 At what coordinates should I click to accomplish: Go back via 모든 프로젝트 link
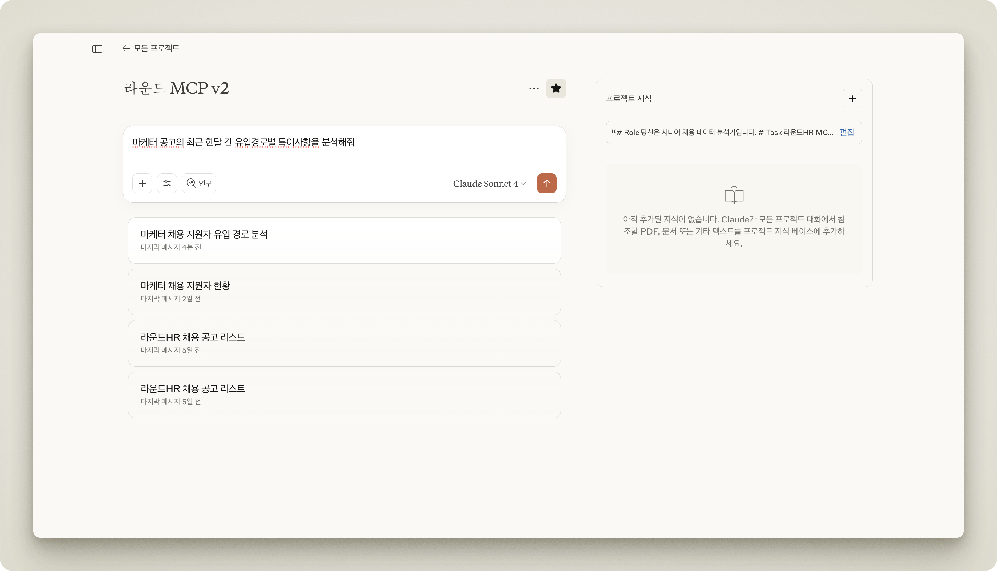coord(157,48)
